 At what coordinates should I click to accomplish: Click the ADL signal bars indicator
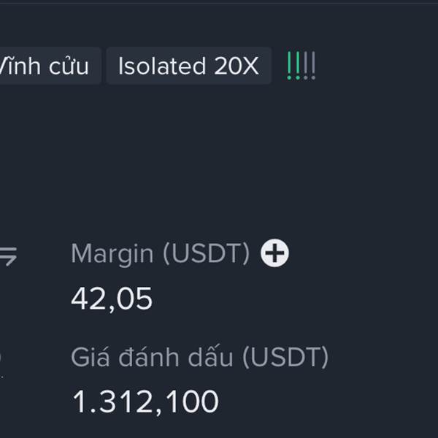pyautogui.click(x=301, y=66)
